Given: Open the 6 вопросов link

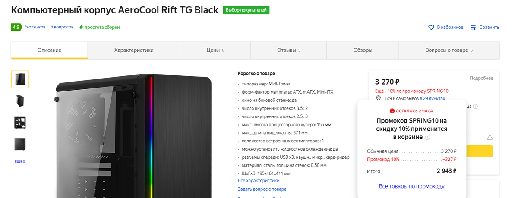Looking at the screenshot, I should pos(62,27).
